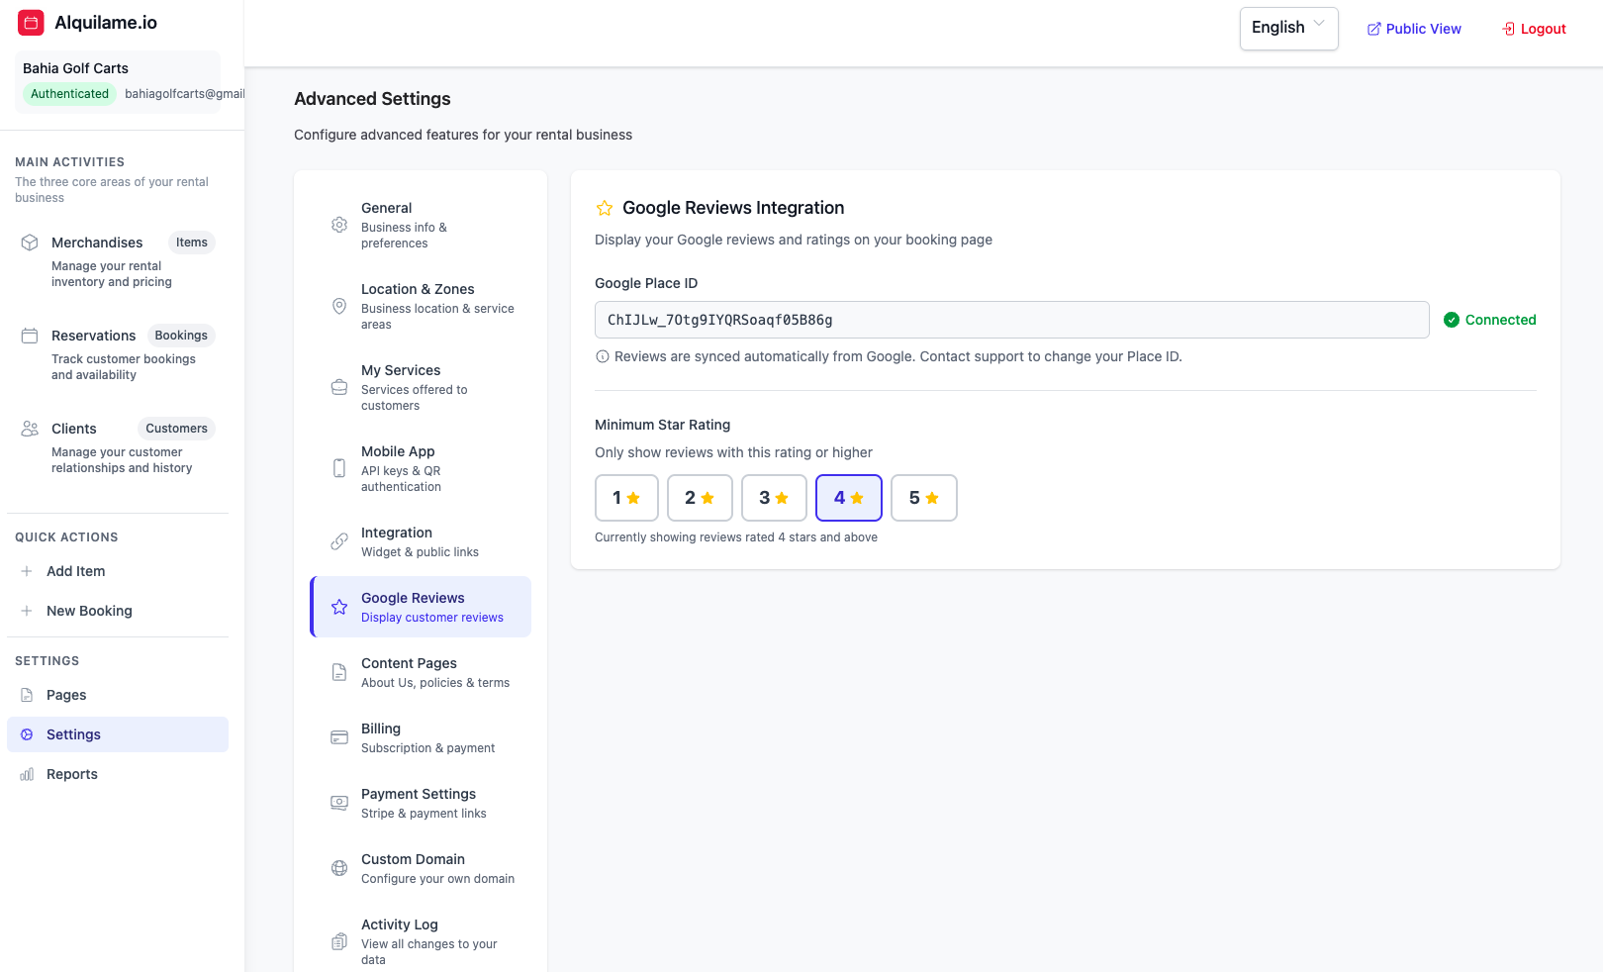This screenshot has width=1603, height=972.
Task: Click the Alquilame.io logo icon
Action: 32,23
